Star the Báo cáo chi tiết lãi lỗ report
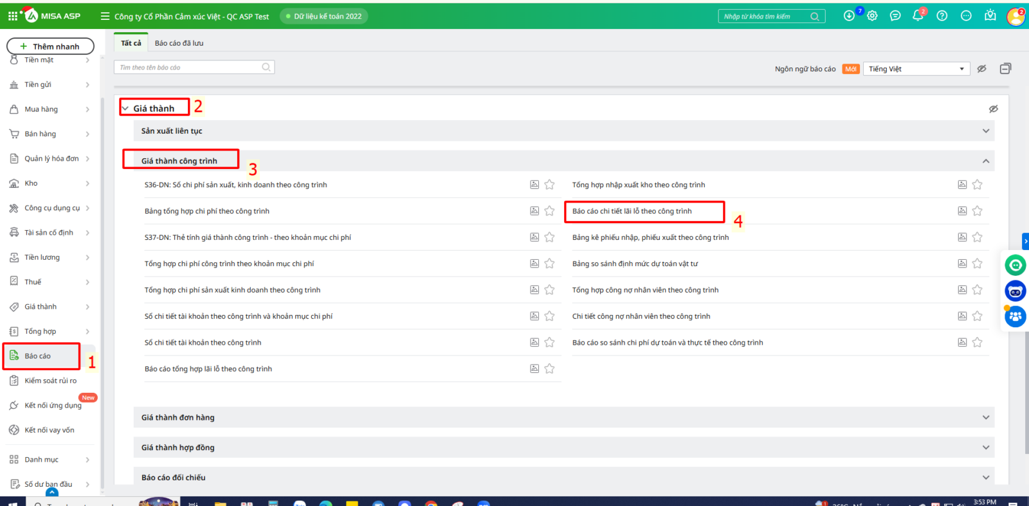Screen dimensions: 1029x506 tap(977, 211)
